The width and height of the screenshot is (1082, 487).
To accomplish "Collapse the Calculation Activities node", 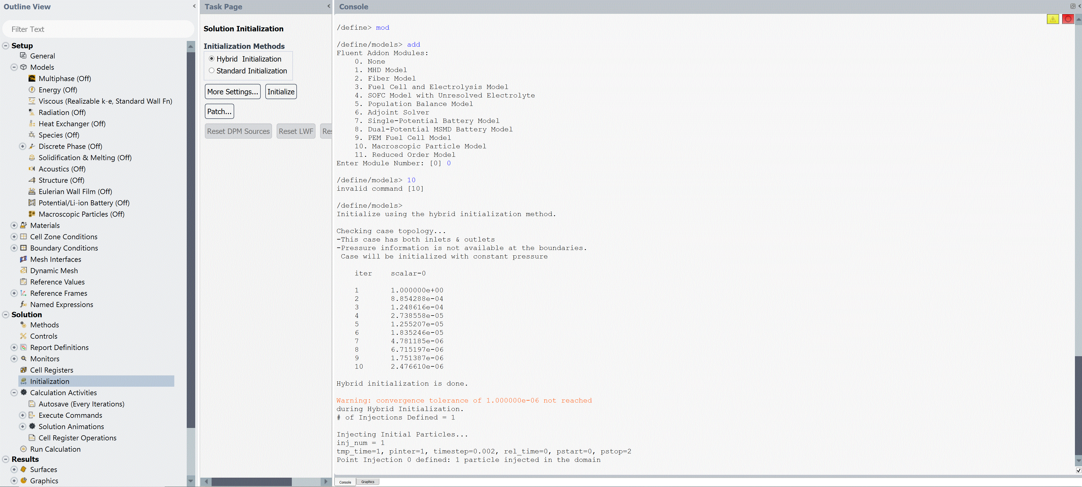I will pos(14,393).
